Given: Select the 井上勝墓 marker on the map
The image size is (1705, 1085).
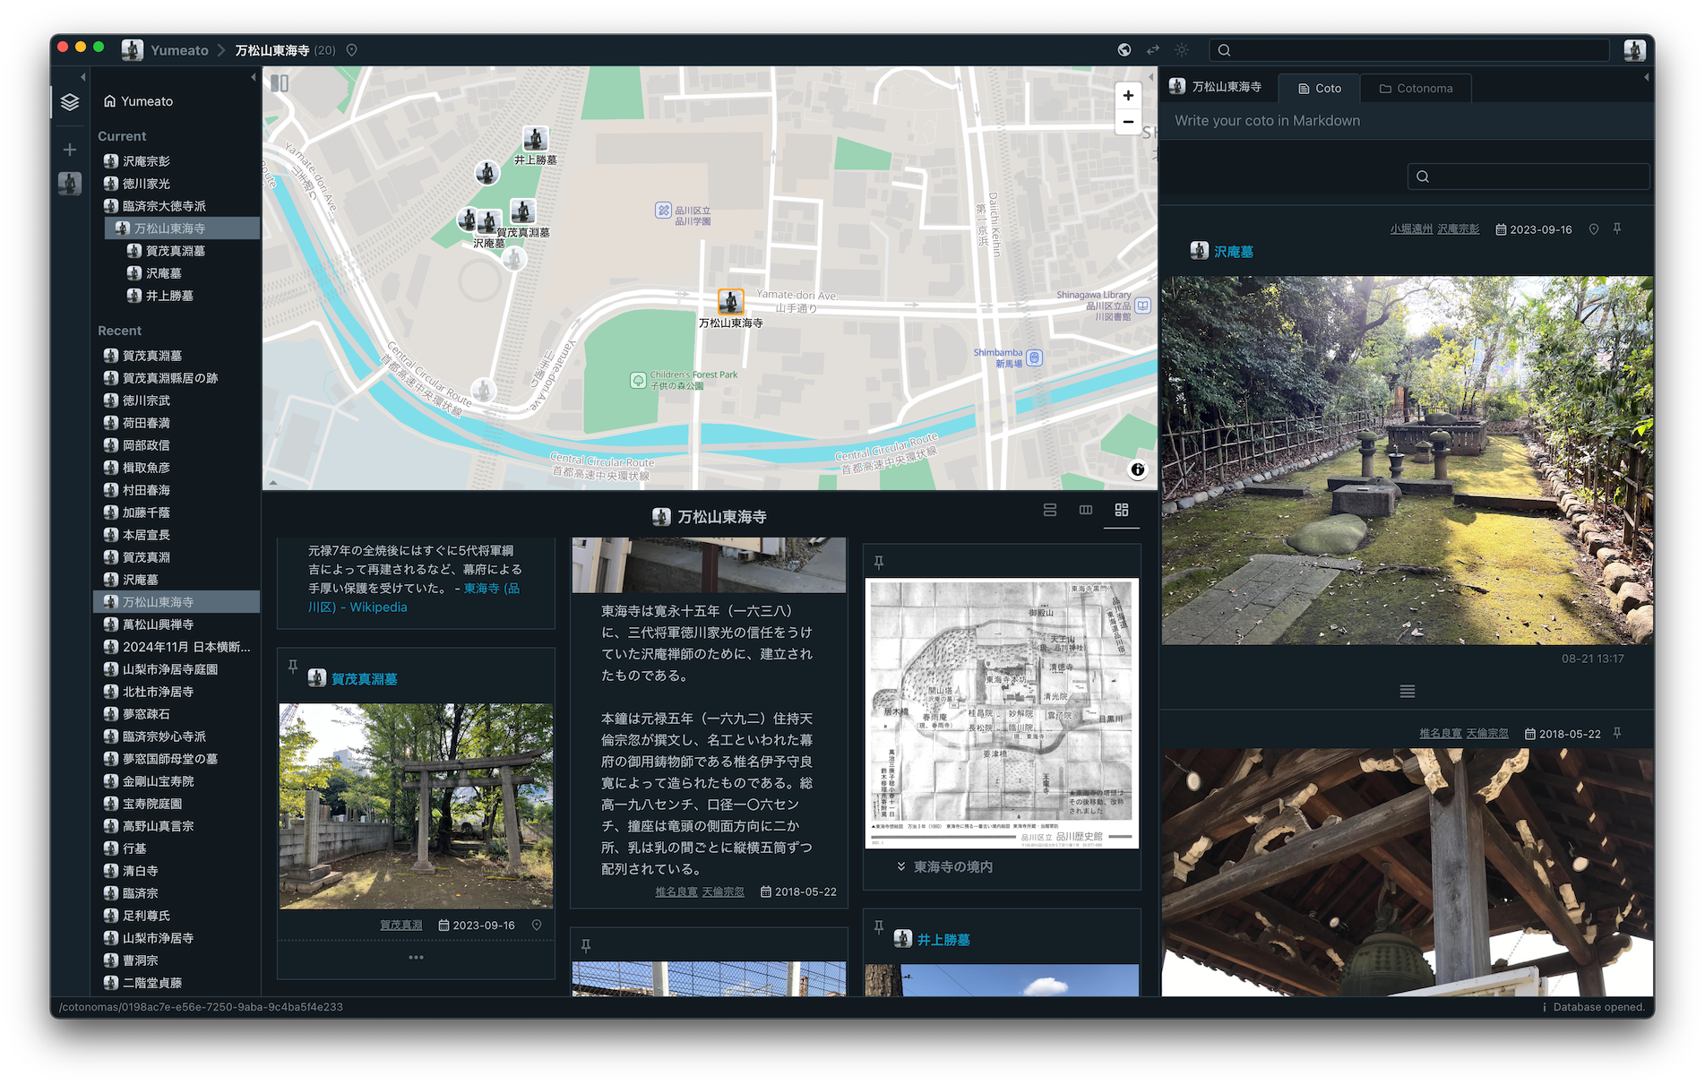Looking at the screenshot, I should pyautogui.click(x=536, y=139).
